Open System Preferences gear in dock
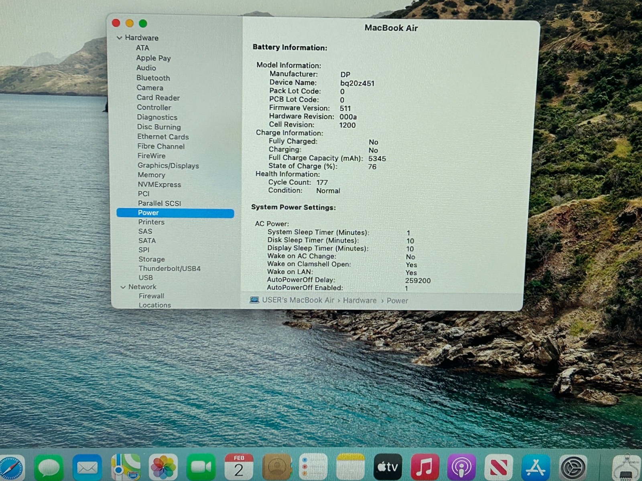 click(573, 467)
